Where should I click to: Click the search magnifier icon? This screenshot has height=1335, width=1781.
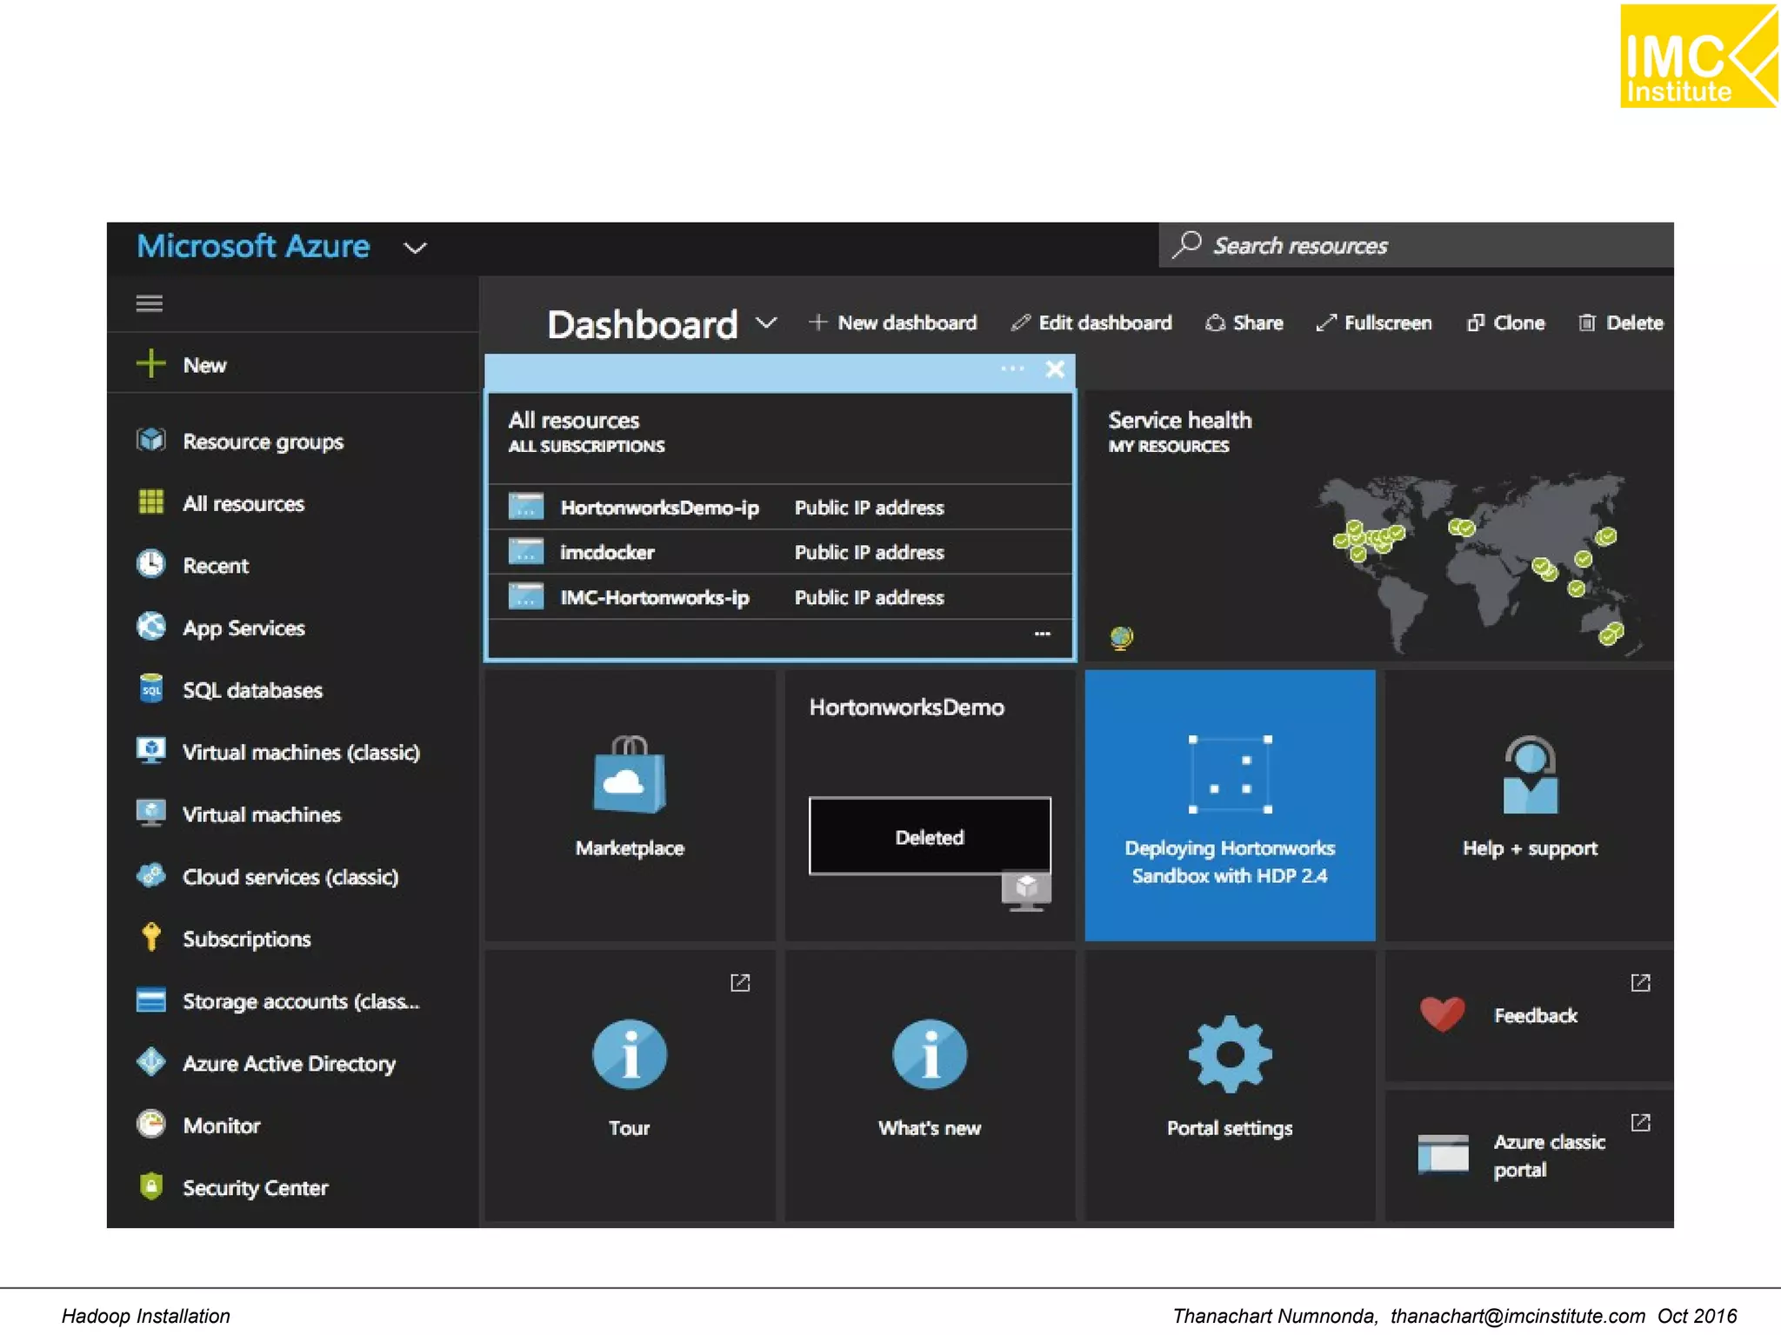[x=1187, y=244]
